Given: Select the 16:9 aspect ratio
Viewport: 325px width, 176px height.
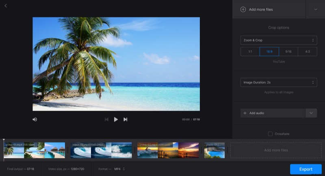Looking at the screenshot, I should 269,52.
